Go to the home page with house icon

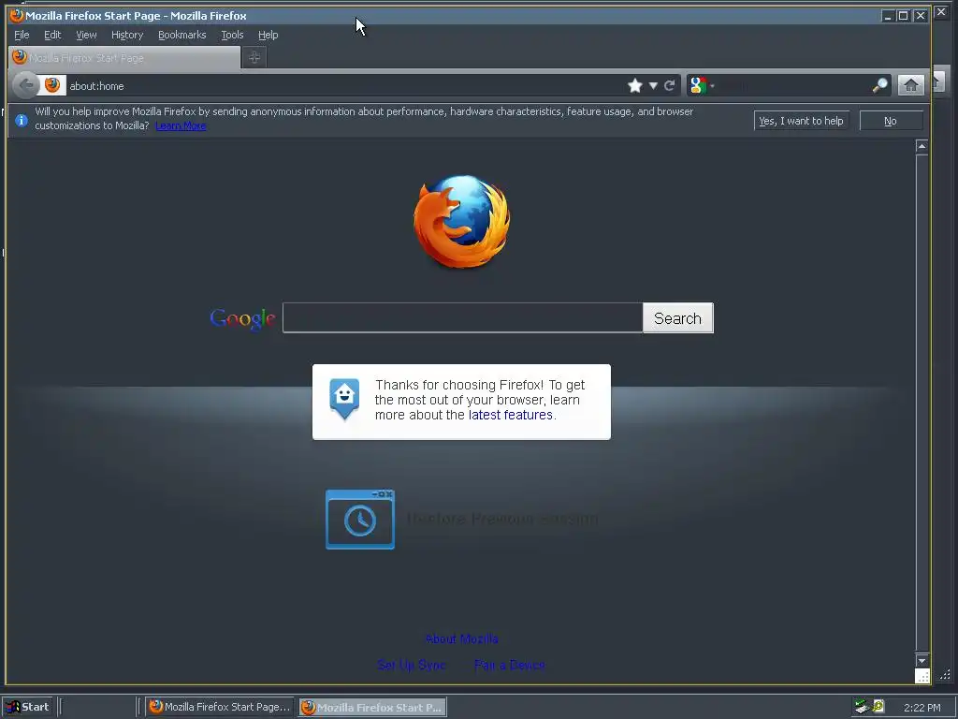[x=910, y=85]
